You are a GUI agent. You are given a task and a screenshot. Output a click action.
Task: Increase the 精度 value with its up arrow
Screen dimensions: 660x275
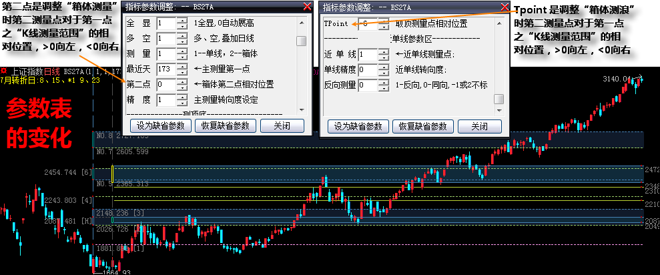[x=182, y=97]
